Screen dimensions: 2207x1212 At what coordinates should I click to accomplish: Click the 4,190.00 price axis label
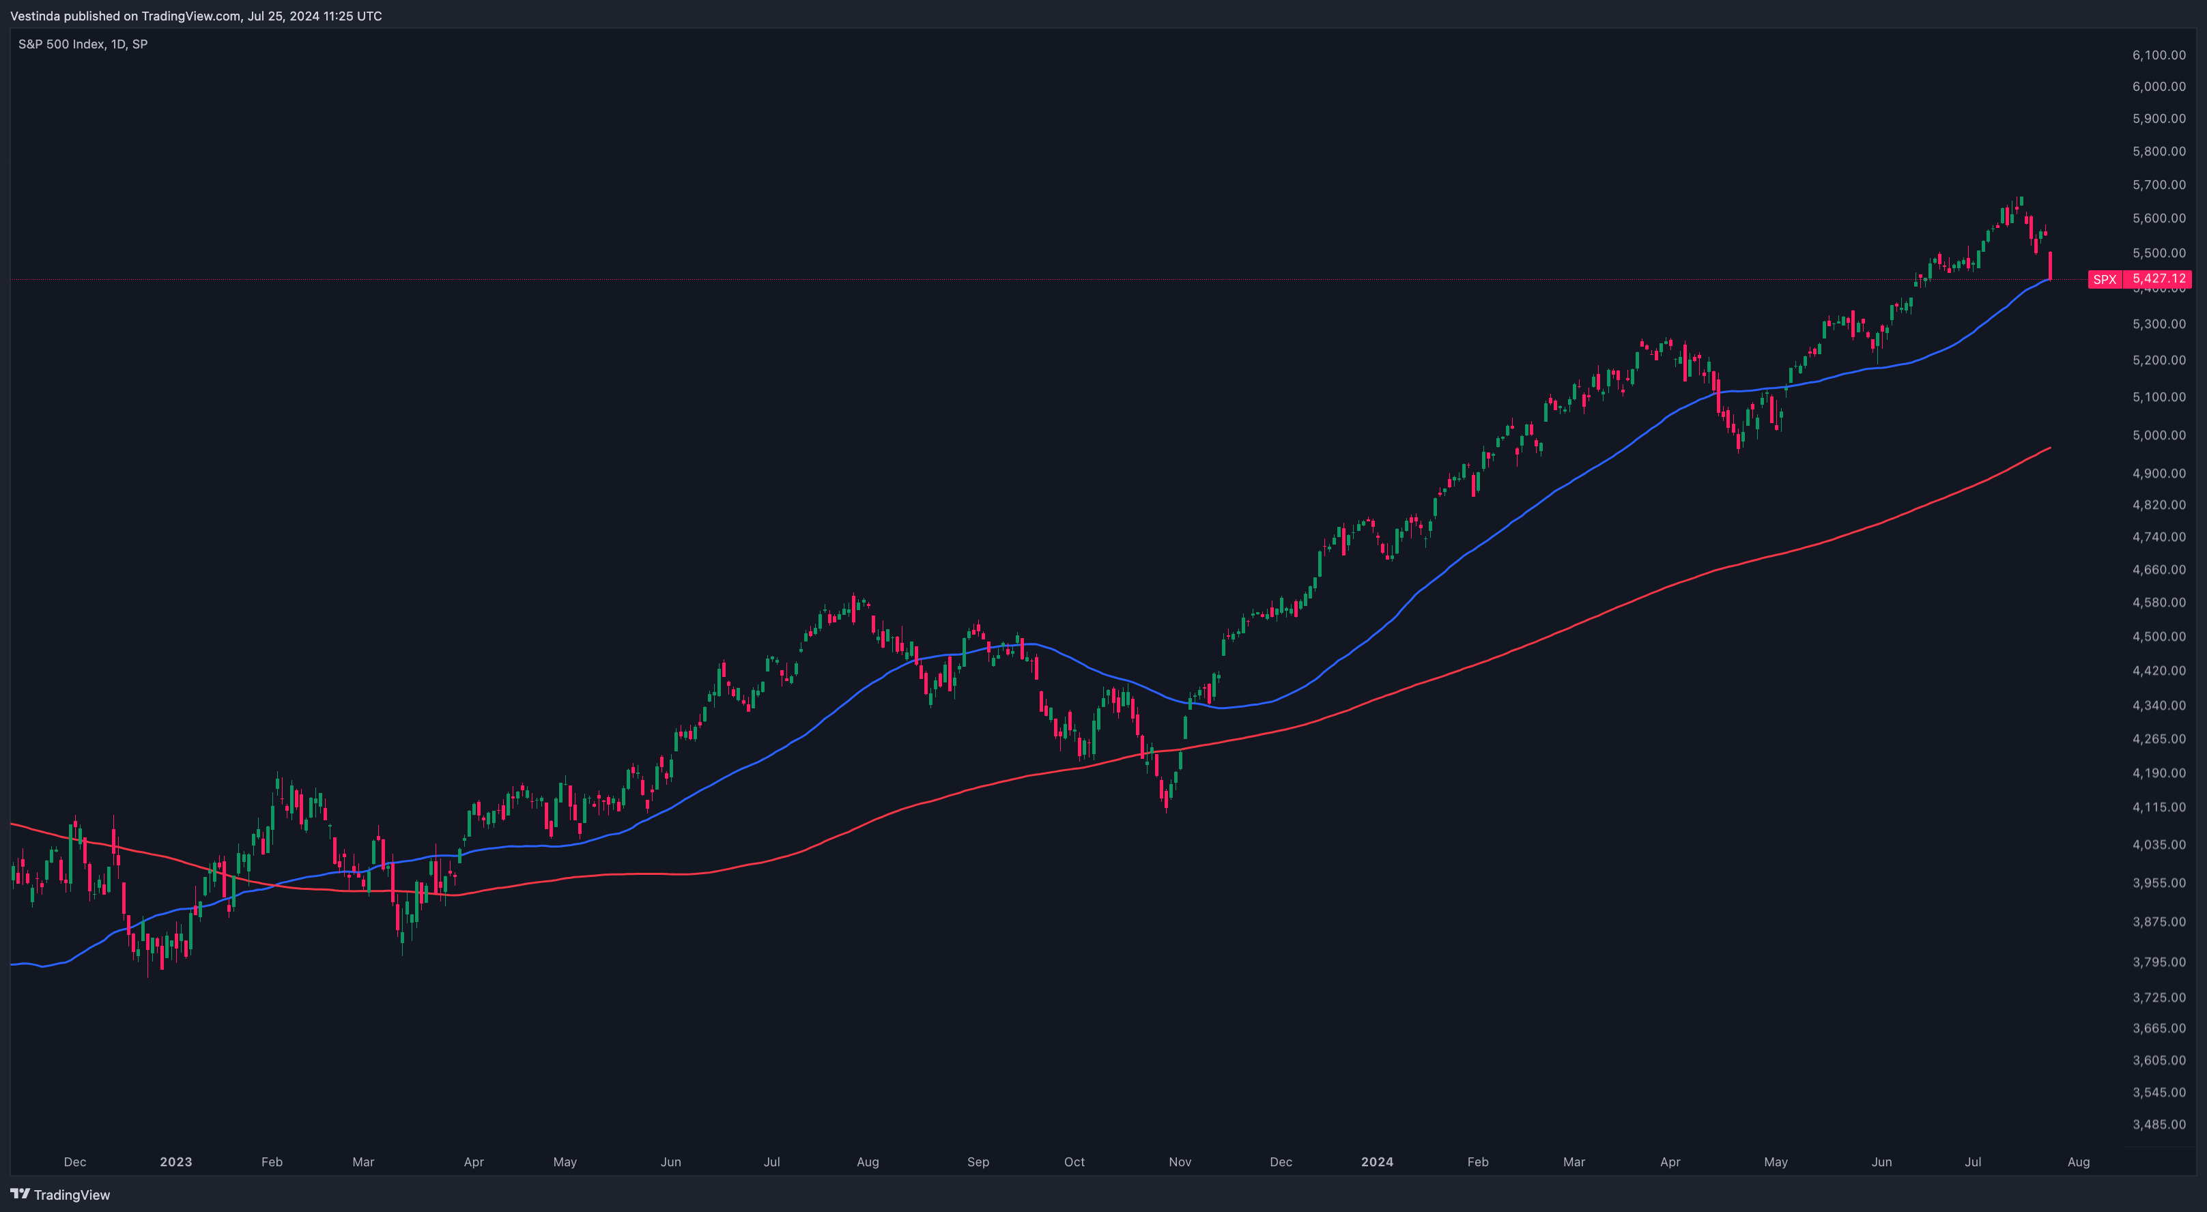point(2158,773)
